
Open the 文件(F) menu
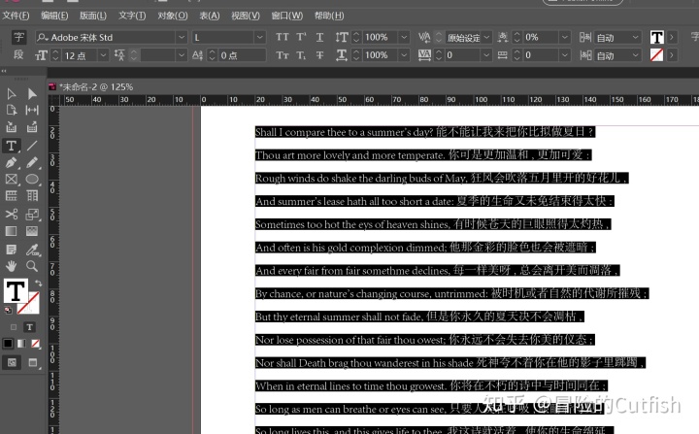(17, 16)
